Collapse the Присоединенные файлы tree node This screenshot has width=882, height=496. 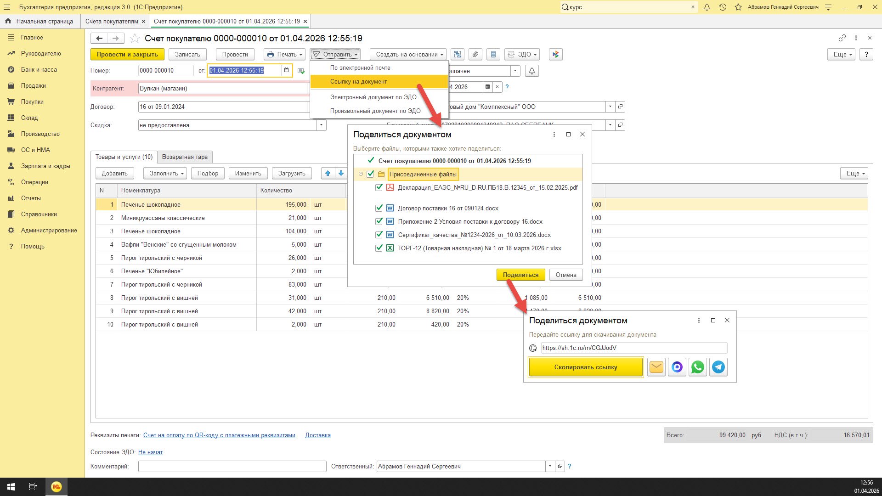[361, 174]
